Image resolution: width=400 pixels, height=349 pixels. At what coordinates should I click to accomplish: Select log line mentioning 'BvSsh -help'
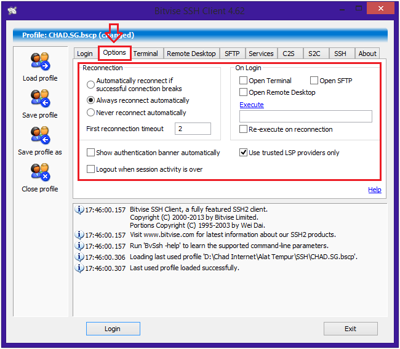pyautogui.click(x=229, y=246)
